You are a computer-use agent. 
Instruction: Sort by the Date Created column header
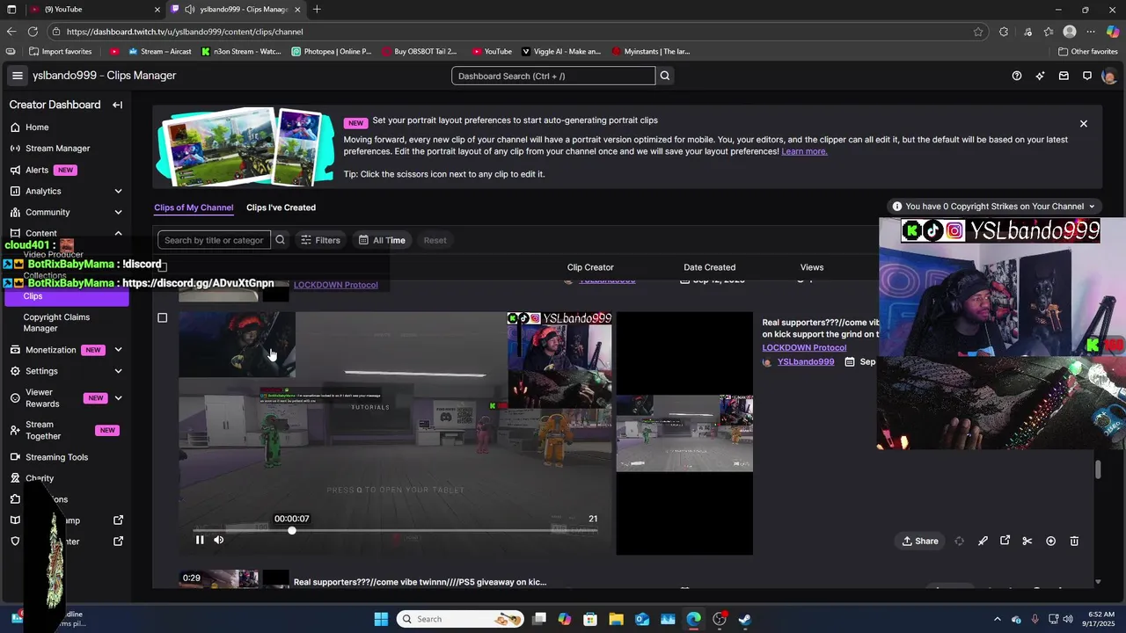point(709,267)
